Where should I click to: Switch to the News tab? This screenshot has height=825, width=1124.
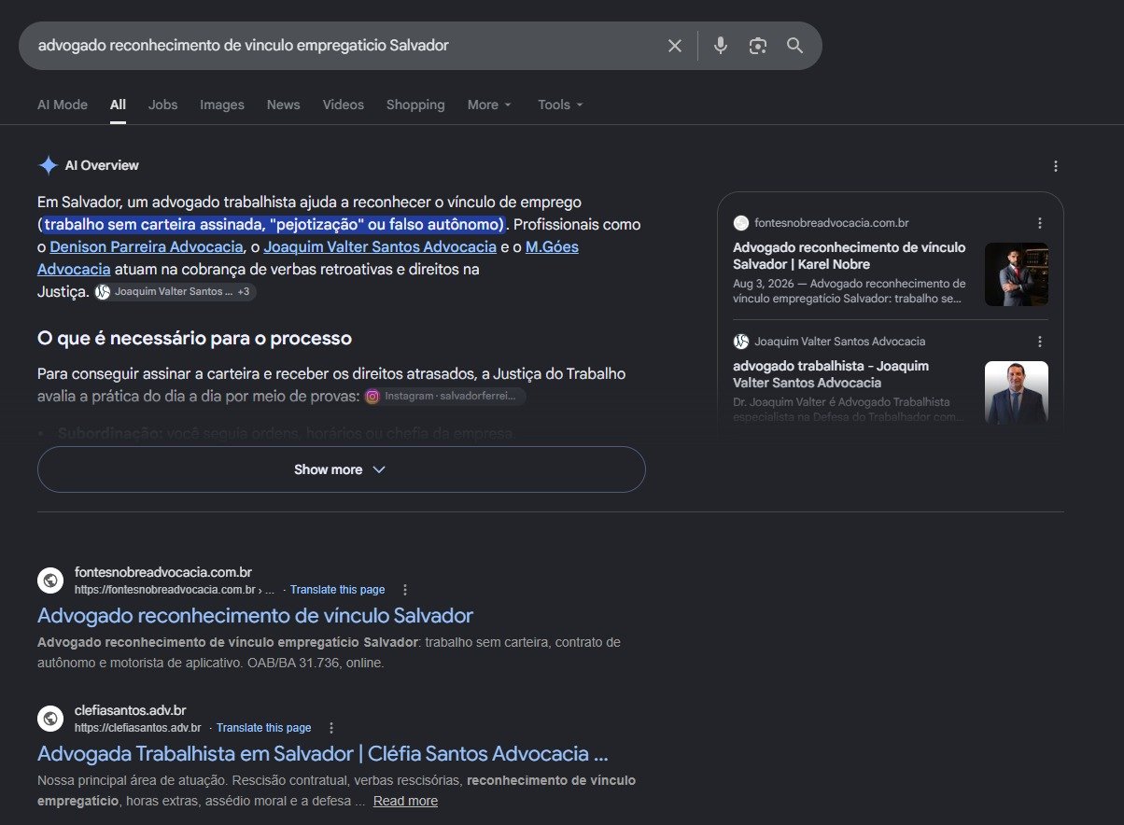pos(283,105)
